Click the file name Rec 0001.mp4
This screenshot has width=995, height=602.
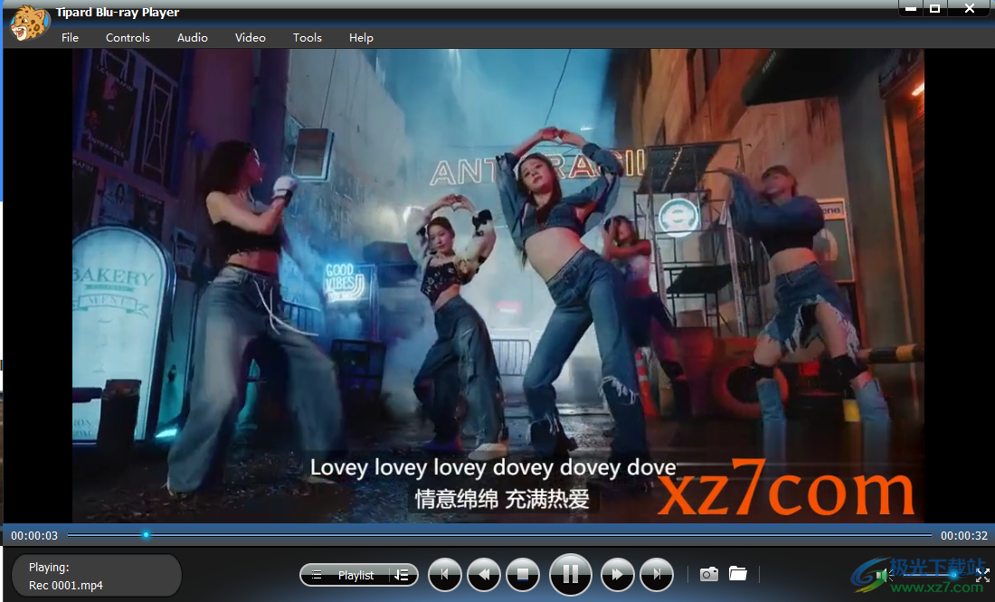[x=66, y=586]
